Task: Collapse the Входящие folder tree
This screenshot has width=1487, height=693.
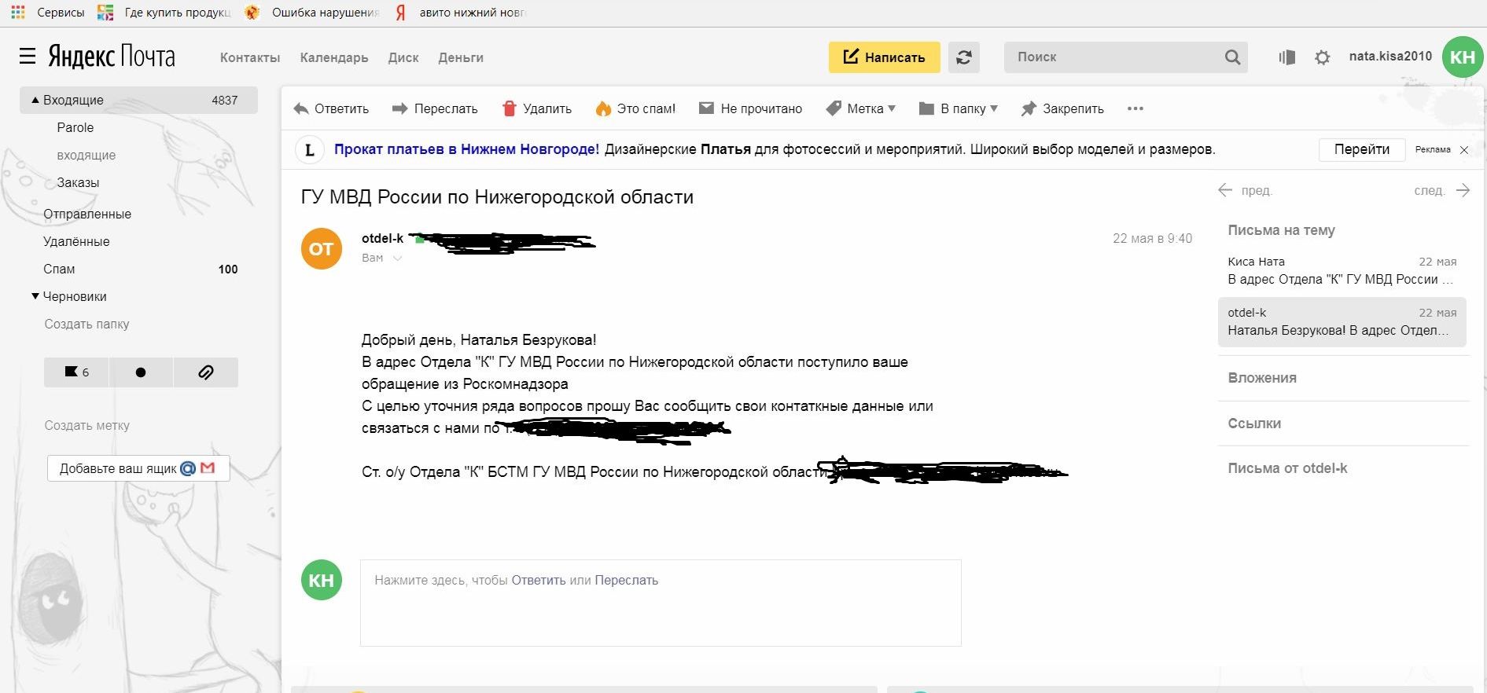Action: [35, 100]
